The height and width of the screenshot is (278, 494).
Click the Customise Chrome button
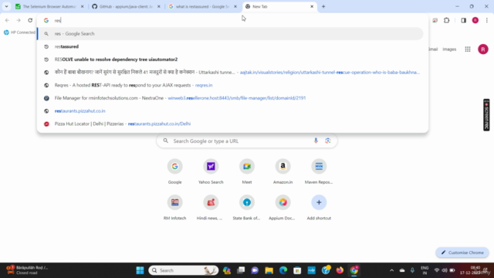(462, 253)
